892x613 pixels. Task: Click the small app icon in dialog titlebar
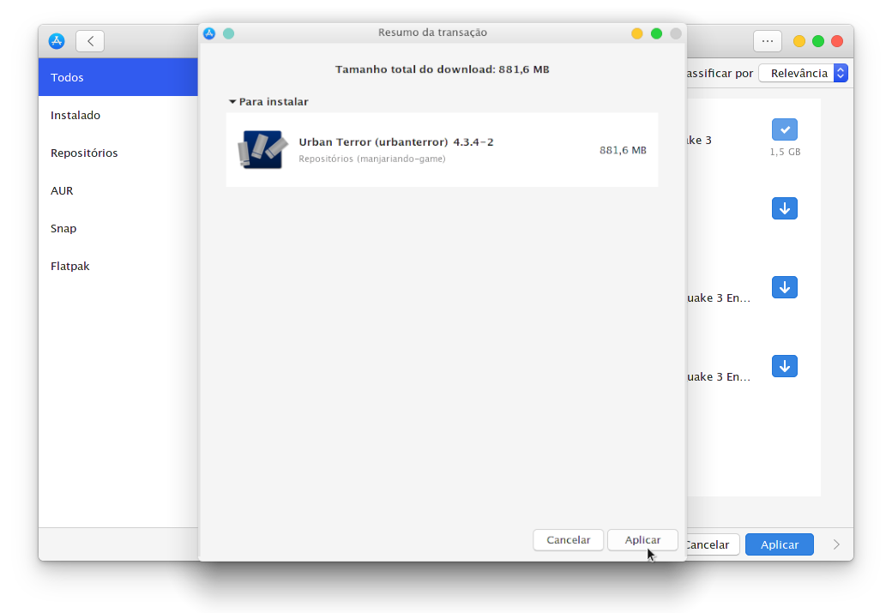[x=209, y=33]
